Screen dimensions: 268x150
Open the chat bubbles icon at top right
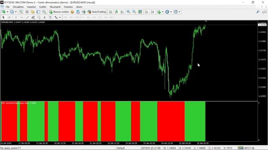point(264,12)
